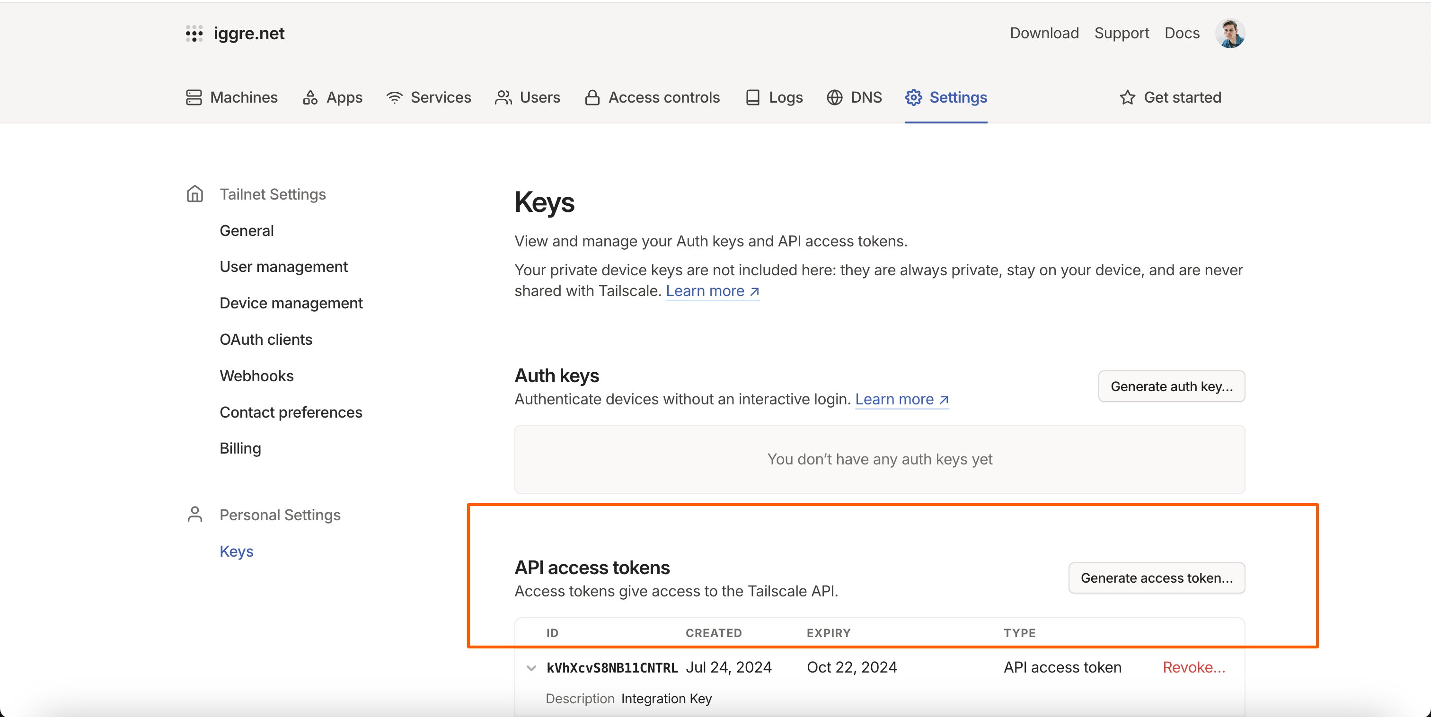This screenshot has width=1431, height=717.
Task: Go to Billing settings
Action: point(240,448)
